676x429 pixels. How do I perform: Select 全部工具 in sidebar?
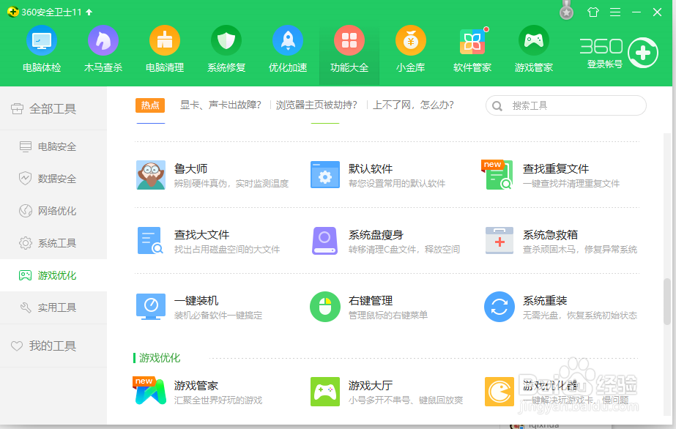click(x=53, y=108)
